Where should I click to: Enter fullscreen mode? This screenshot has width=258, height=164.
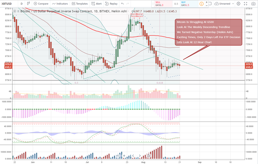[246, 4]
